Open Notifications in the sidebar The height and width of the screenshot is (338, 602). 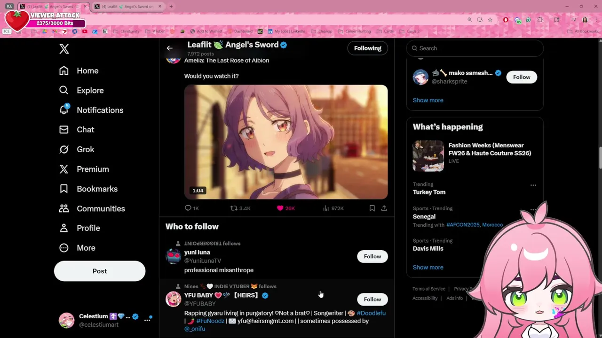(91, 110)
